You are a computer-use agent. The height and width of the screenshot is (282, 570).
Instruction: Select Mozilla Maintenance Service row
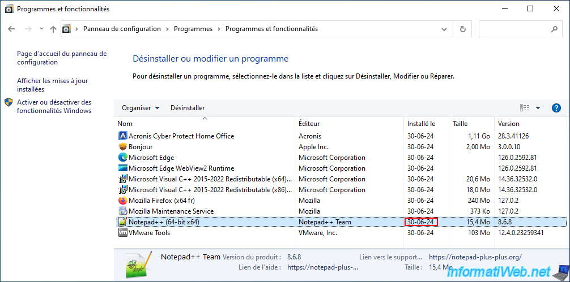coord(341,211)
